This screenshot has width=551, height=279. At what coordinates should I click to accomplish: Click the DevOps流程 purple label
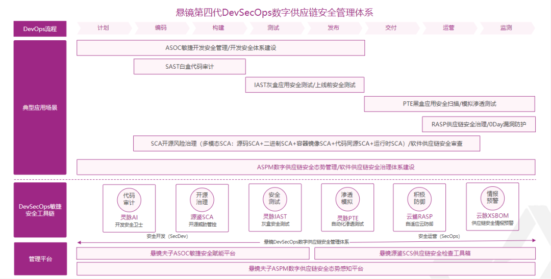(40, 29)
